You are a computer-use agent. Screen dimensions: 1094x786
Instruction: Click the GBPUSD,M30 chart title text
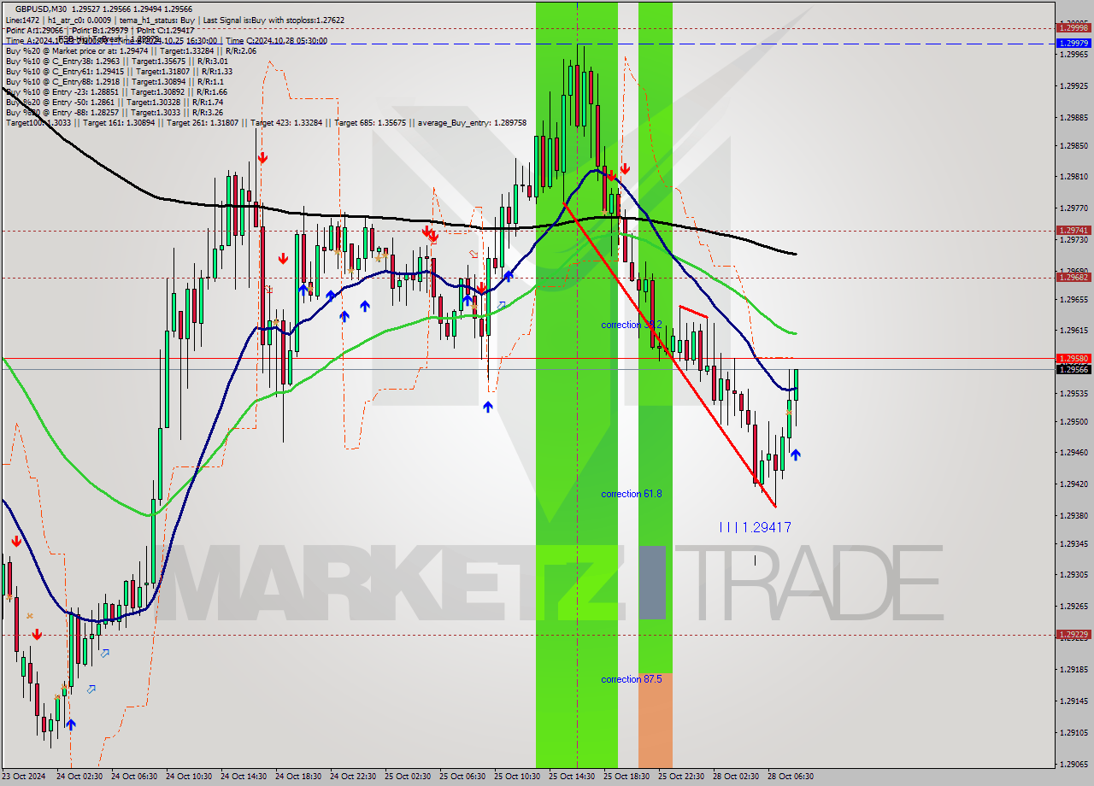[40, 9]
